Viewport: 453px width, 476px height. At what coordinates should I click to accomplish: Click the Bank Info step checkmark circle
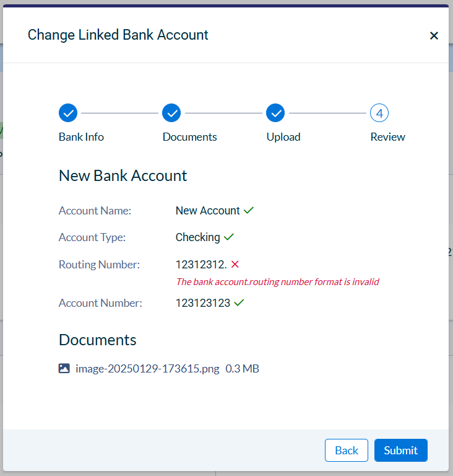[68, 113]
